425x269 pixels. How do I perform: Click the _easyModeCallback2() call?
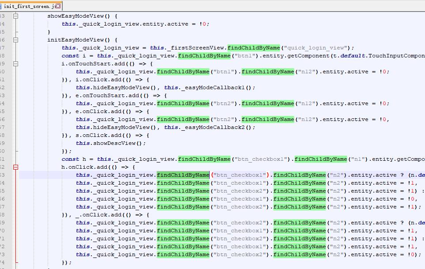[x=217, y=127]
